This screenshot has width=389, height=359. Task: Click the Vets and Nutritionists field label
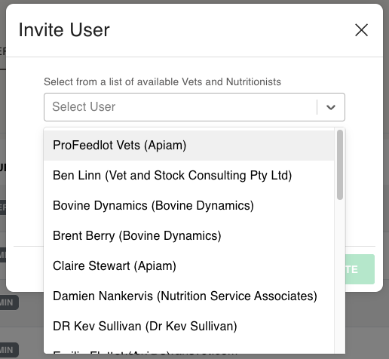[x=162, y=81]
